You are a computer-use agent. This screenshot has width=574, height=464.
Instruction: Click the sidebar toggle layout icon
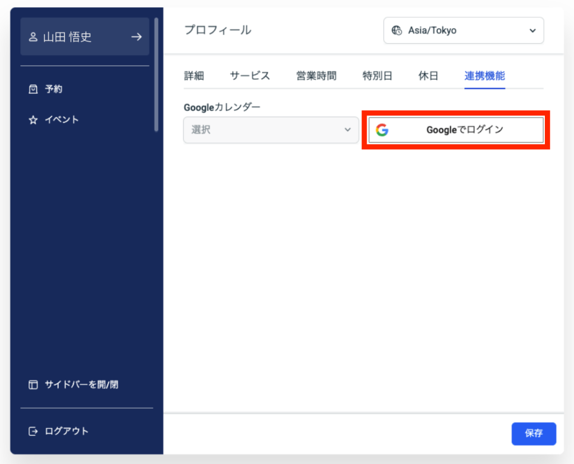tap(33, 385)
